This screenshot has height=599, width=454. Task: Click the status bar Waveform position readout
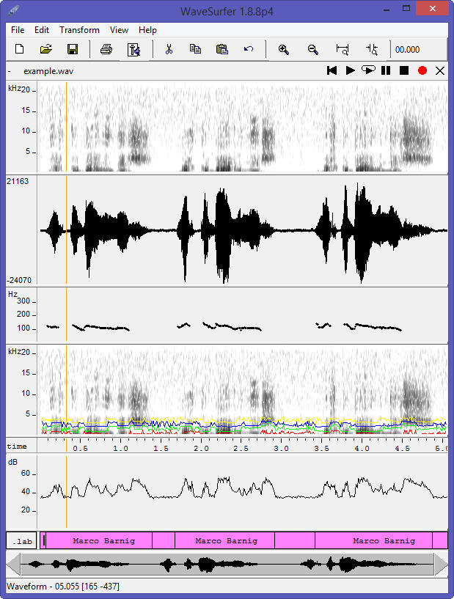[63, 587]
